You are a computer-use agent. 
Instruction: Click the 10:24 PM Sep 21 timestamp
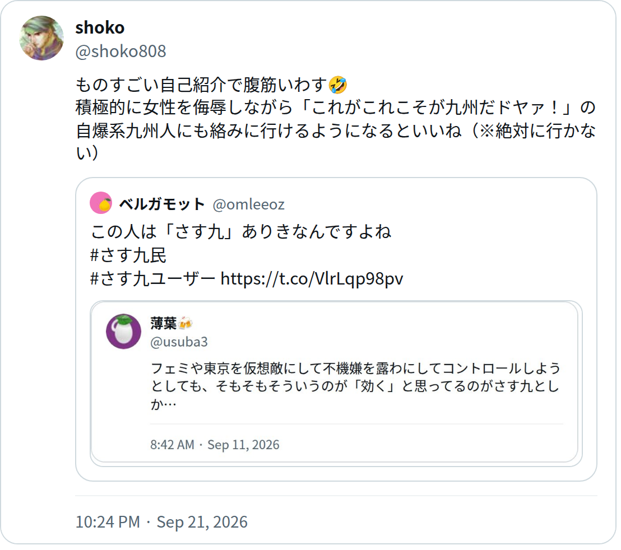[161, 522]
